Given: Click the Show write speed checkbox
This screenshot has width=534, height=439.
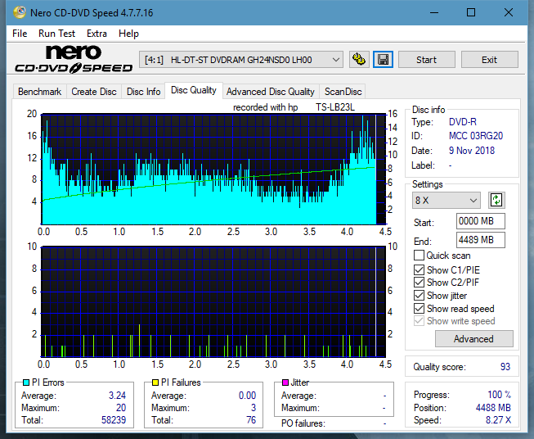Looking at the screenshot, I should tap(419, 321).
